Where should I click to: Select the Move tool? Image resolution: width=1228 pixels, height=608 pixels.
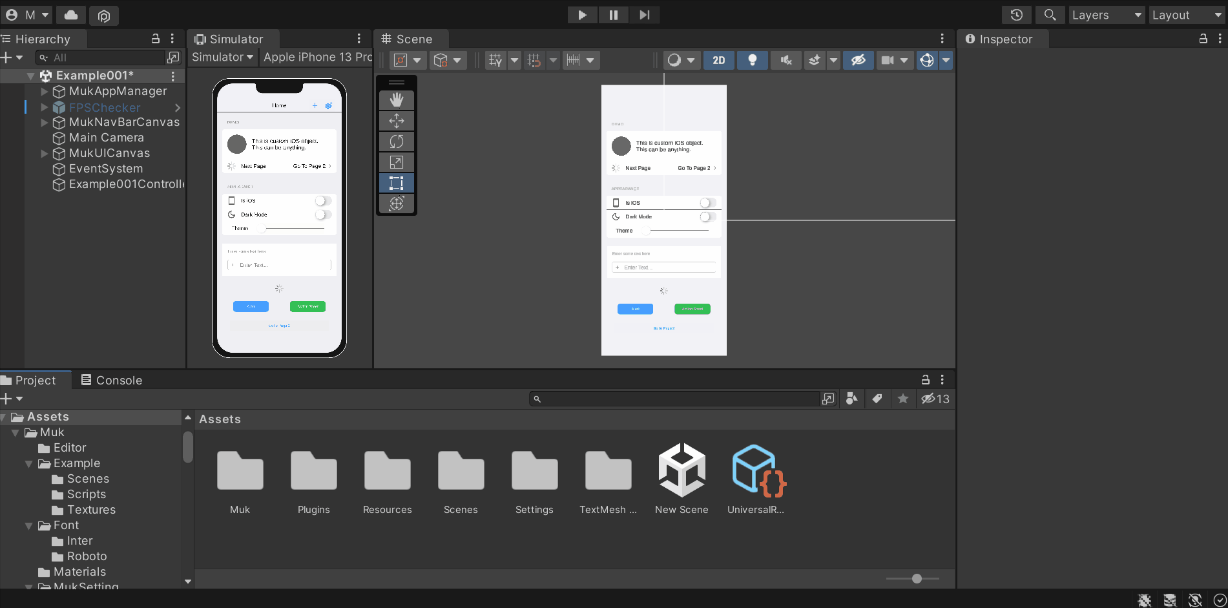coord(397,121)
